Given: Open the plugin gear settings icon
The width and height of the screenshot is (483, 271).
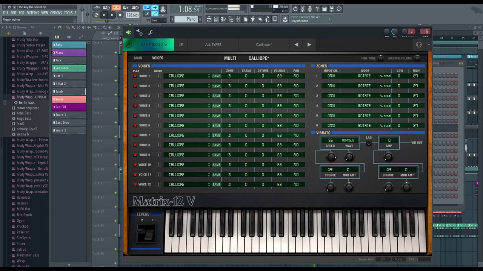Looking at the screenshot, I should pyautogui.click(x=139, y=33).
